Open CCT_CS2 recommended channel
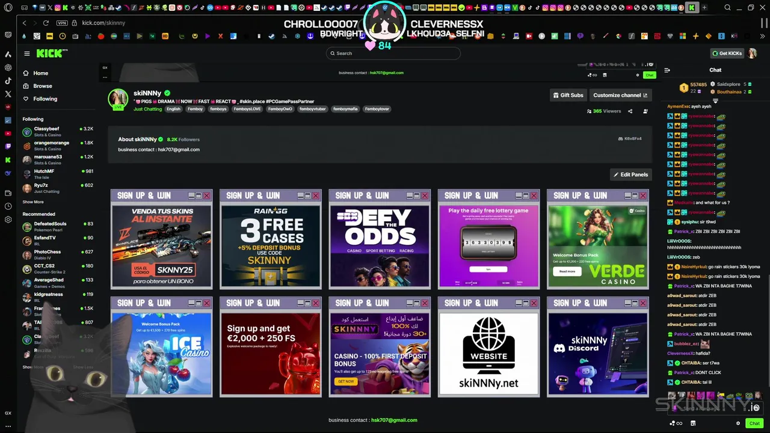Image resolution: width=770 pixels, height=433 pixels. point(58,268)
